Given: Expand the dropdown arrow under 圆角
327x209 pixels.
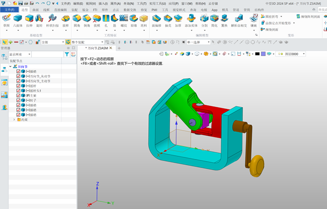Looking at the screenshot, I should tap(77, 30).
